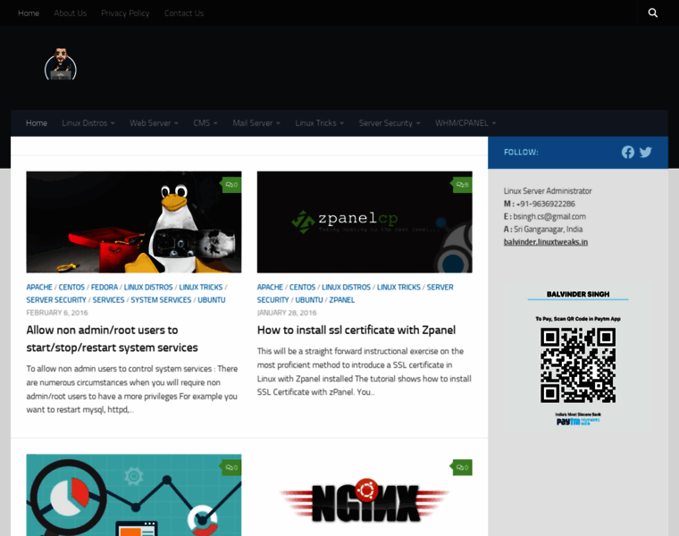Open SYSTEM SERVICES category link
Viewport: 679px width, 536px height.
(161, 299)
